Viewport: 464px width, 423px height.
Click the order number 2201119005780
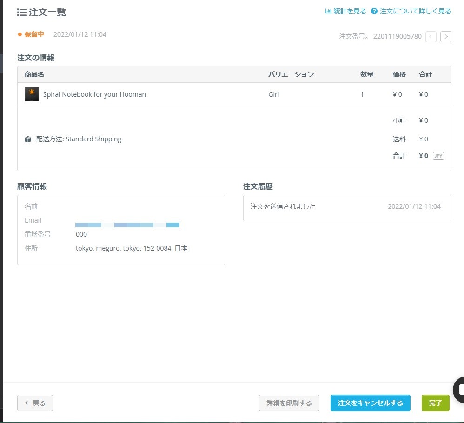tap(398, 36)
